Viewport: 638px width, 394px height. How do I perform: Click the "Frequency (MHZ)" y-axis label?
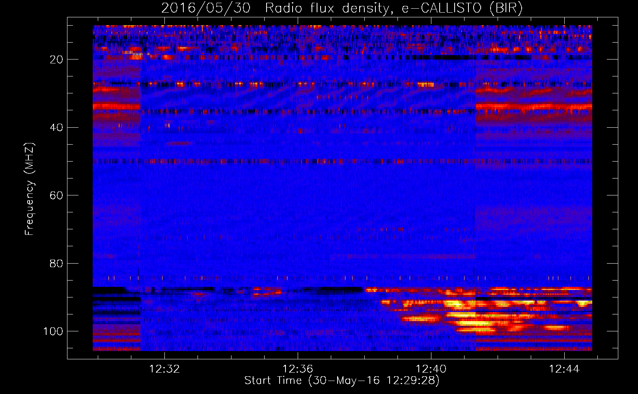30,189
